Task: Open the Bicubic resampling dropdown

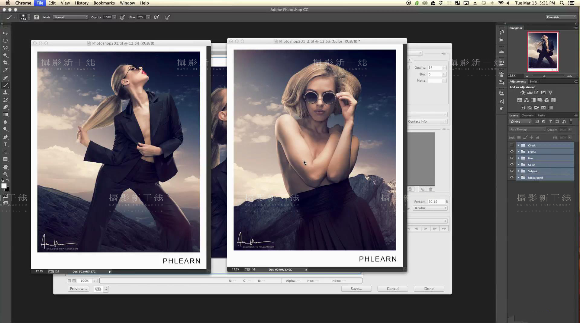Action: tap(430, 208)
